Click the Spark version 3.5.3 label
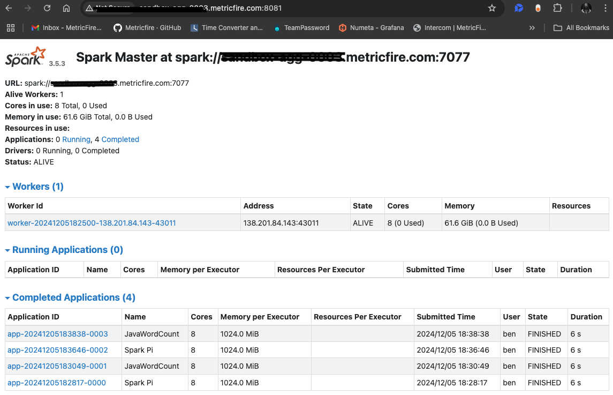The image size is (613, 395). pyautogui.click(x=57, y=63)
